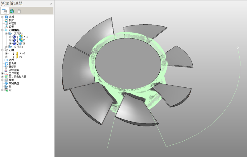Toggle lightbulb visibility for toolpath 2
This screenshot has width=247, height=157.
(17, 40)
